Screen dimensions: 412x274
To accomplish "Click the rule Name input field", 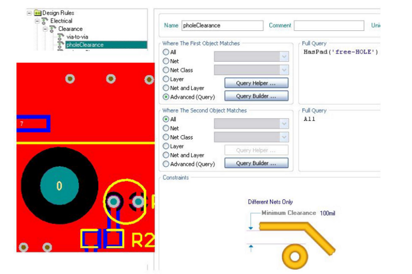I will coord(221,25).
